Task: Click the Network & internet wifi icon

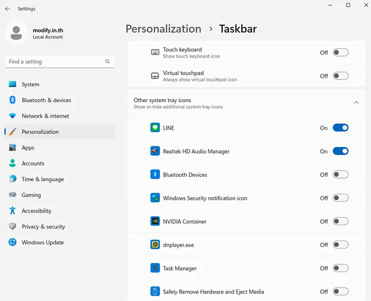Action: click(x=12, y=116)
